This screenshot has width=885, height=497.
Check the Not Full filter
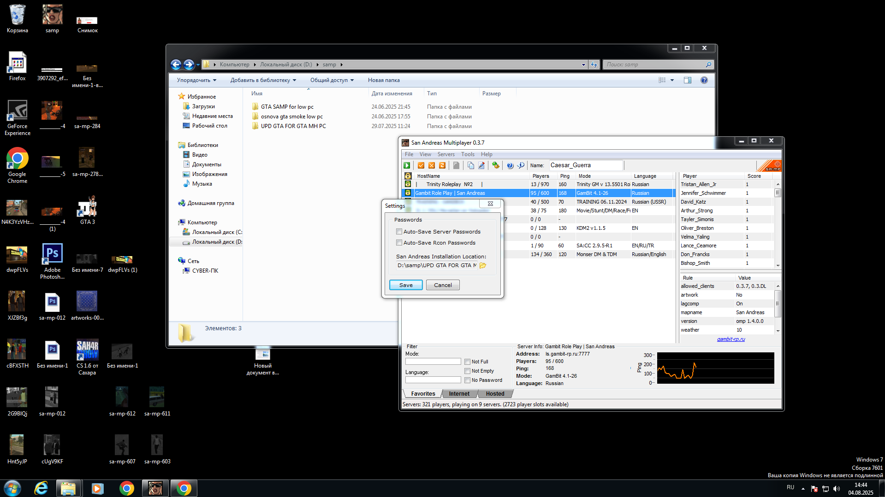click(468, 362)
